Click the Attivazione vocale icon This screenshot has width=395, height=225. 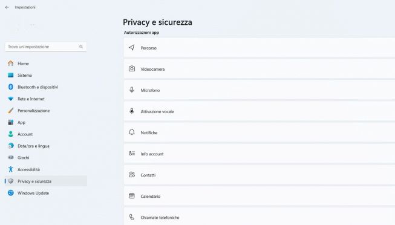tap(132, 111)
